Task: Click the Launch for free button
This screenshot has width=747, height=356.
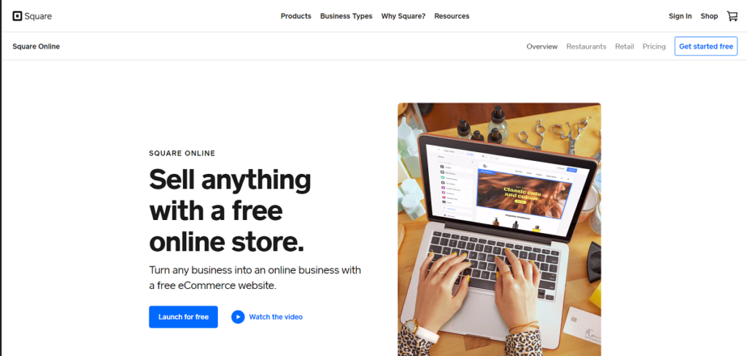Action: pos(183,317)
